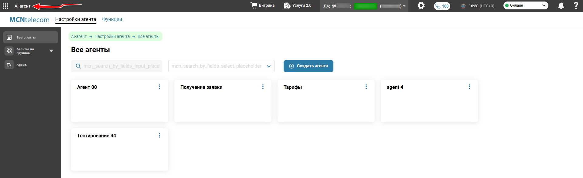Expand the account Л/с dropdown arrow
Screen dimensions: 583x178
(x=404, y=6)
